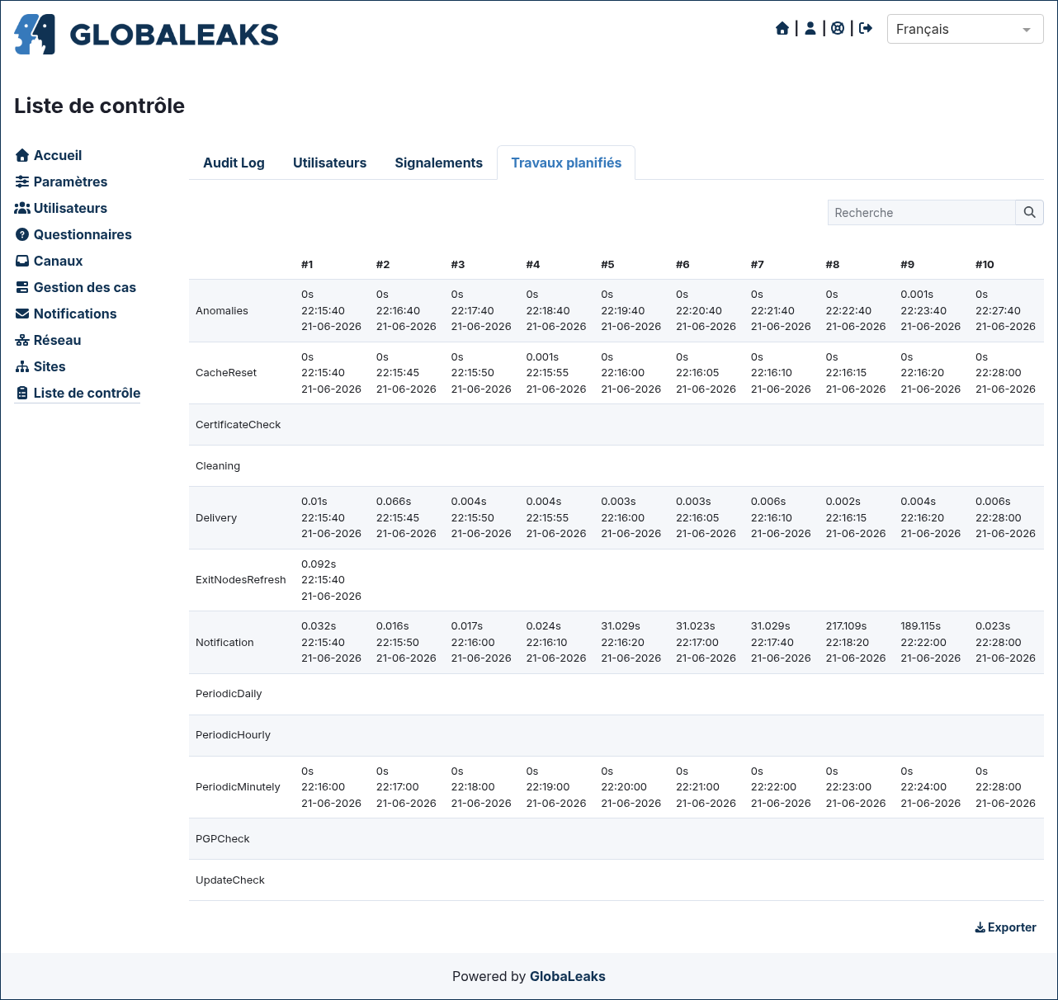The height and width of the screenshot is (1000, 1058).
Task: Follow the GlobaLeaks footer link
Action: point(568,976)
